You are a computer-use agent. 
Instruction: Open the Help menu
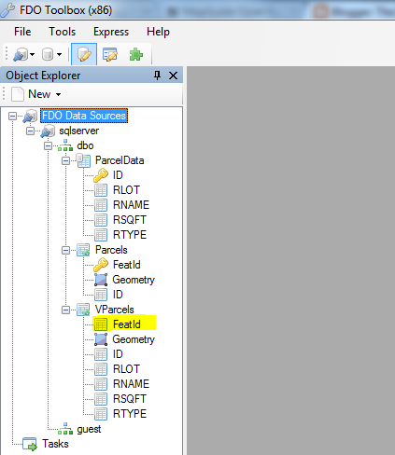coord(158,32)
